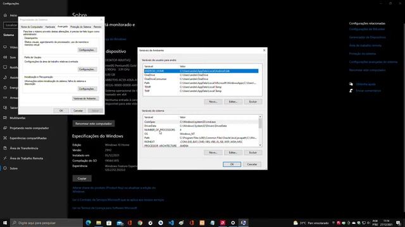
Task: Open File Explorer from the taskbar
Action: click(x=99, y=223)
